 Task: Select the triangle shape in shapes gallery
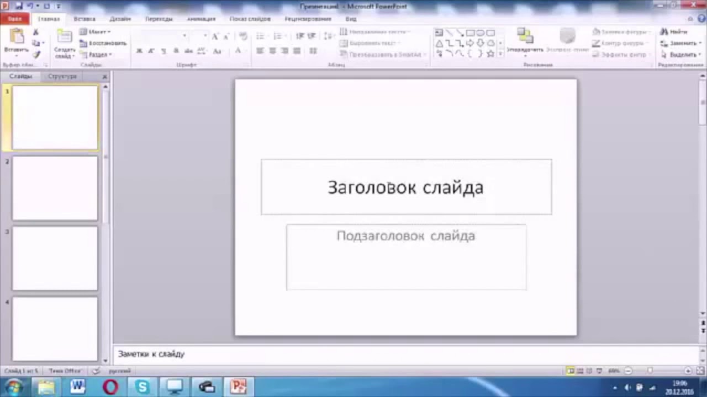pos(439,44)
